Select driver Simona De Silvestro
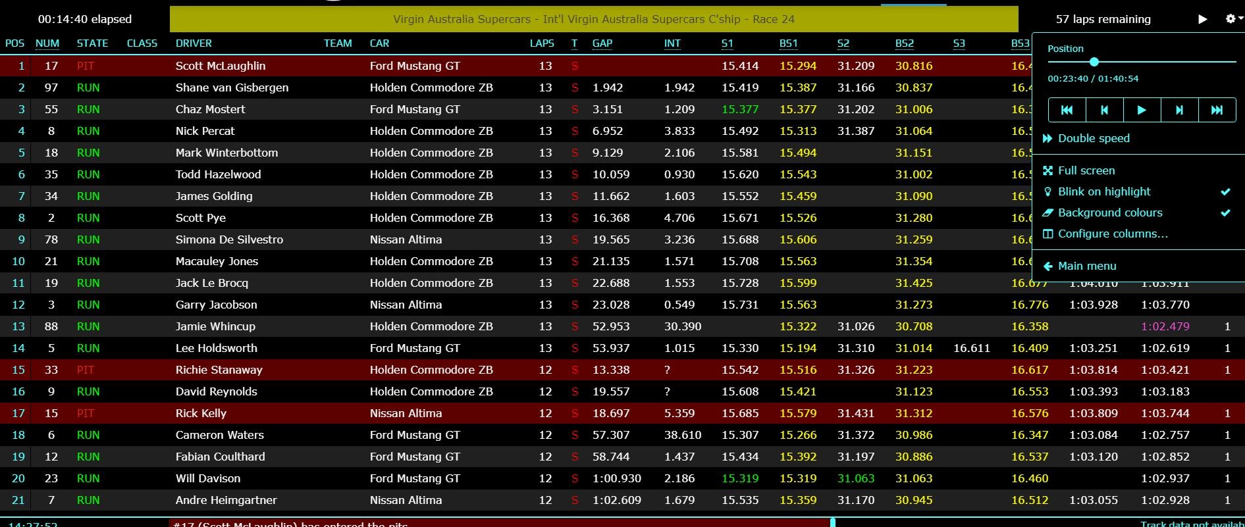 (x=229, y=239)
